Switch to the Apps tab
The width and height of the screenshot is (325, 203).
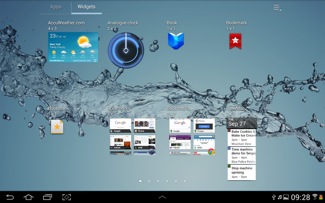pyautogui.click(x=56, y=7)
